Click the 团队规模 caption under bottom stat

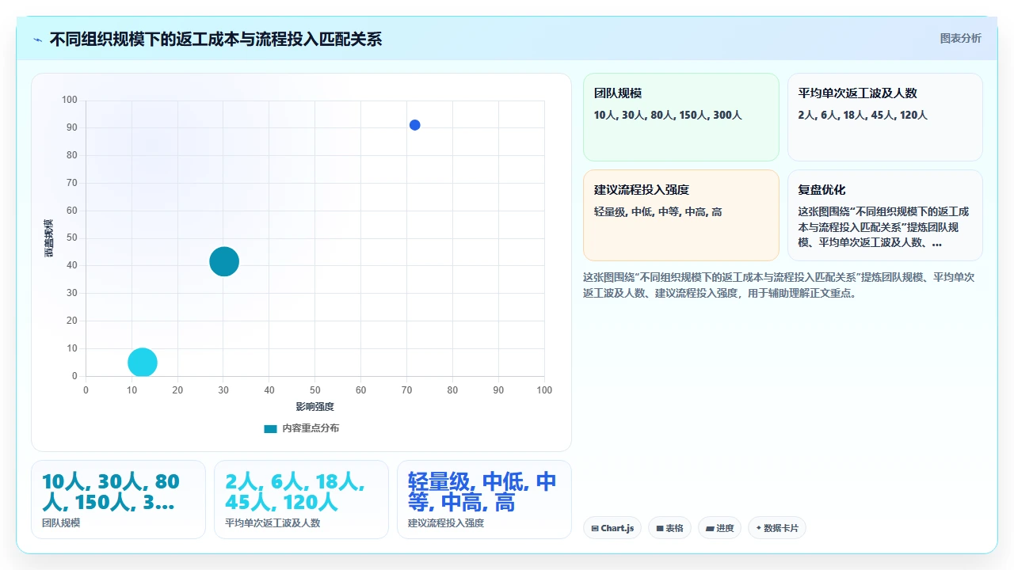tap(61, 523)
